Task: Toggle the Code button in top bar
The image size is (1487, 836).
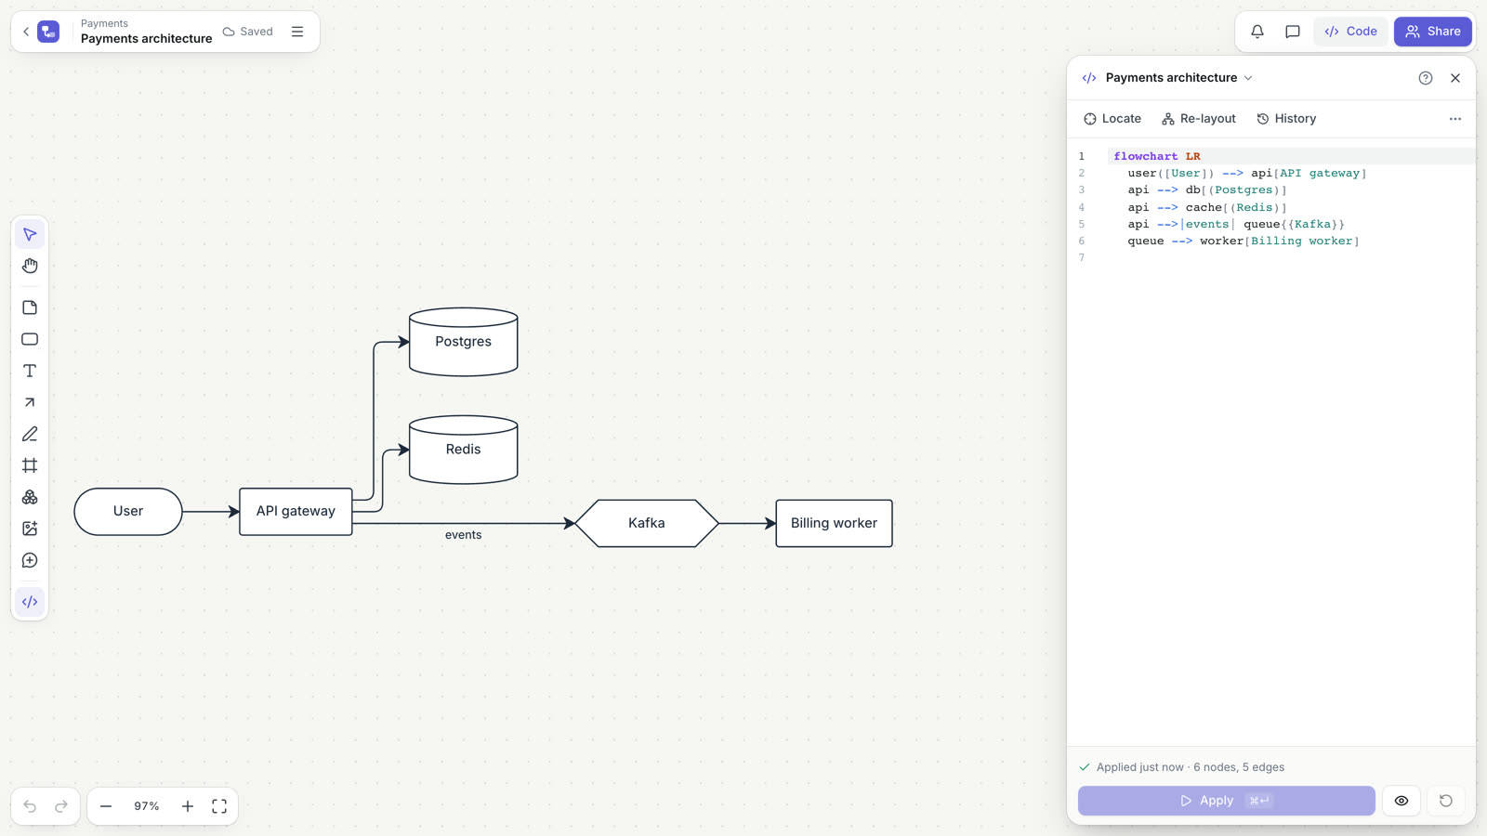Action: click(x=1350, y=32)
